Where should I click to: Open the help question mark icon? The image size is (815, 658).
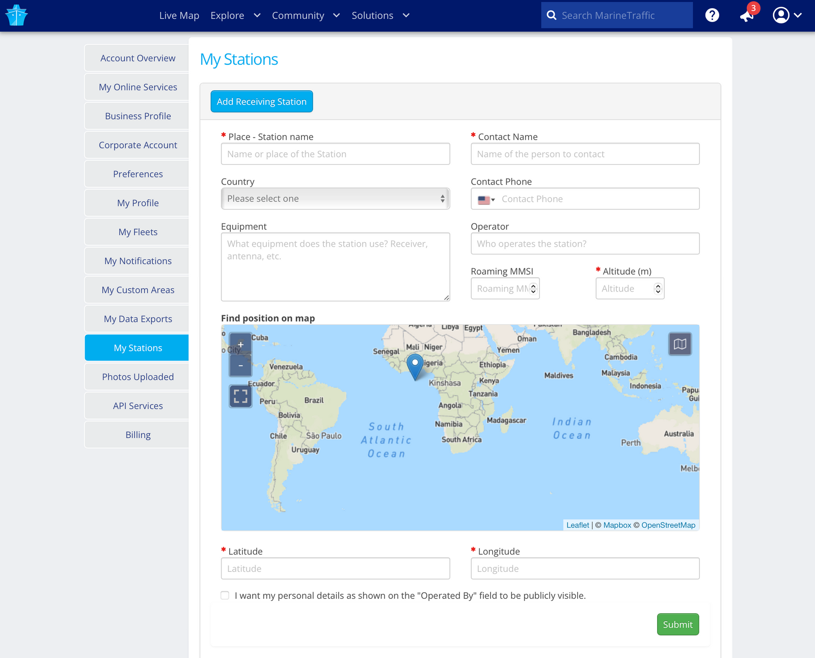712,15
